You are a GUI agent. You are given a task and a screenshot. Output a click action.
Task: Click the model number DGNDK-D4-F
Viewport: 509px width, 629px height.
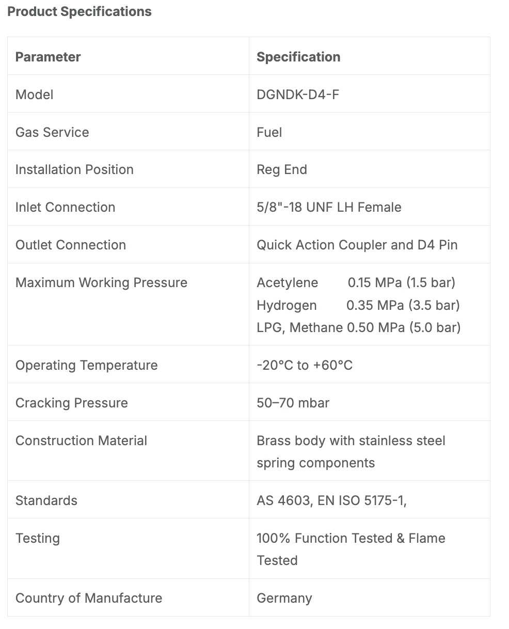click(298, 95)
